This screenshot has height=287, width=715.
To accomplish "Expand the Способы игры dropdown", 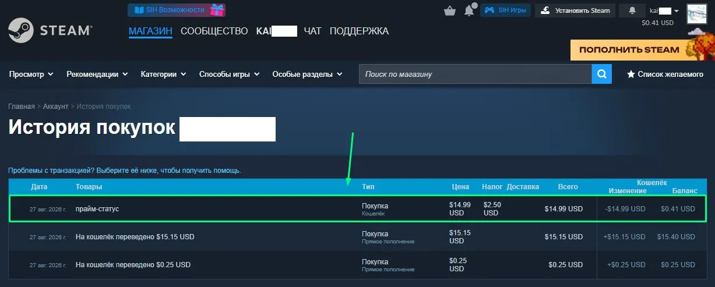I will point(230,75).
